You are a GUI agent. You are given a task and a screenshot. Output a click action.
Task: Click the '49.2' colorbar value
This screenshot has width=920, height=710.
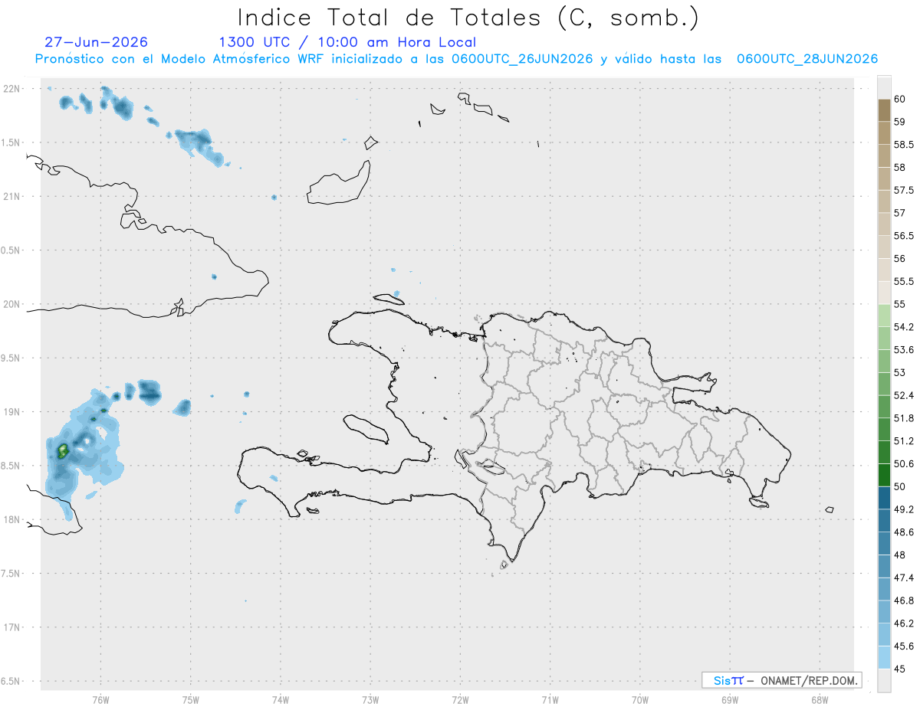pos(903,509)
